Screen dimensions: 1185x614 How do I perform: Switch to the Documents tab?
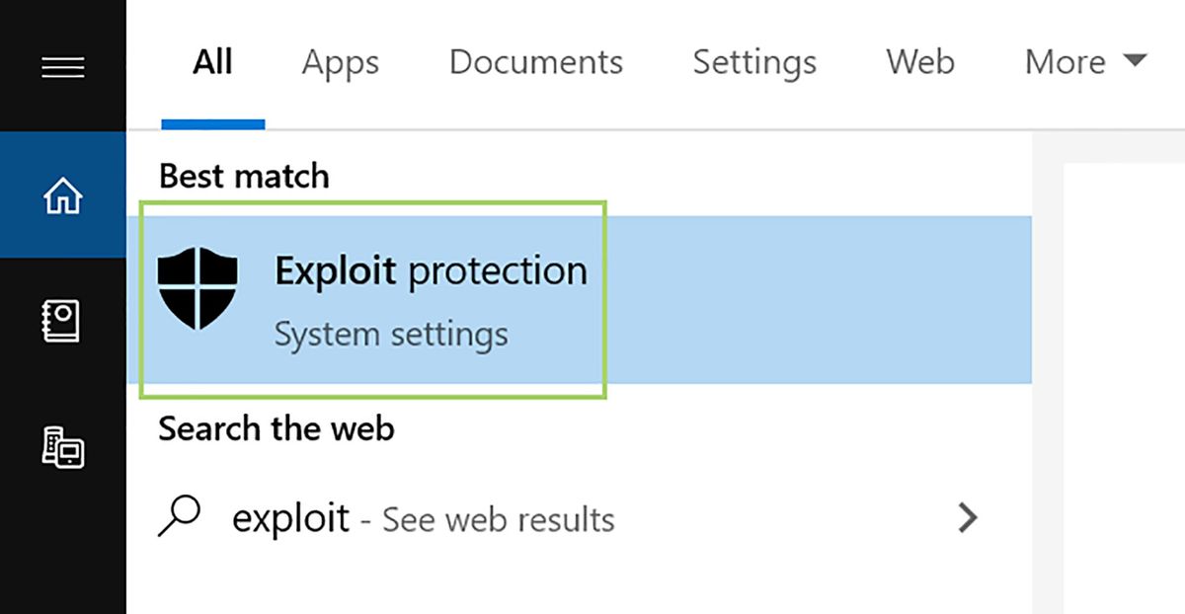click(536, 62)
